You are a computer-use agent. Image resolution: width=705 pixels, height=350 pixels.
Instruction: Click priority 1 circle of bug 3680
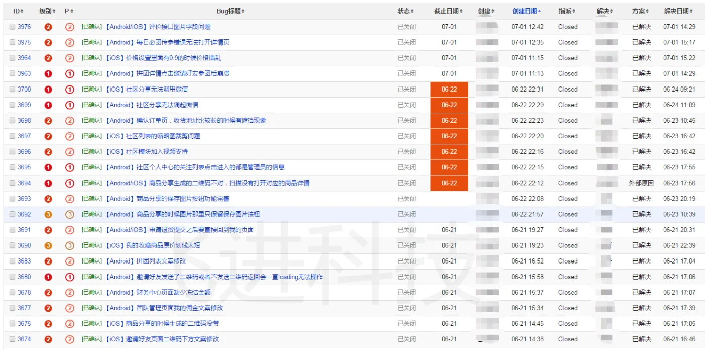pyautogui.click(x=70, y=277)
